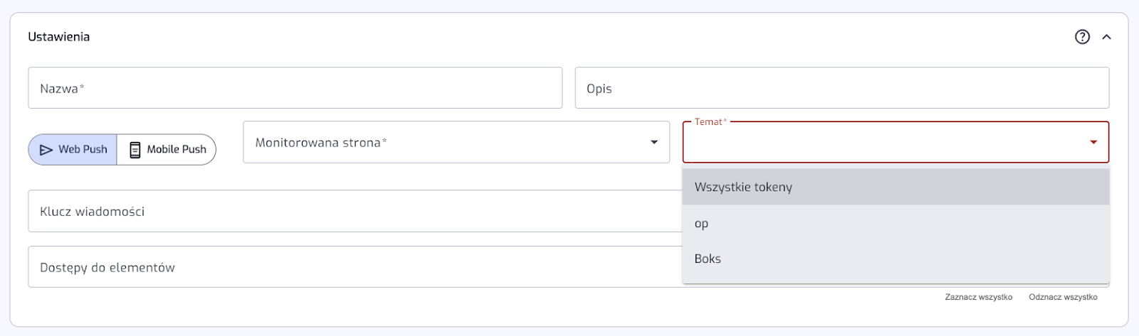
Task: Focus the Nazwa input field
Action: point(295,89)
